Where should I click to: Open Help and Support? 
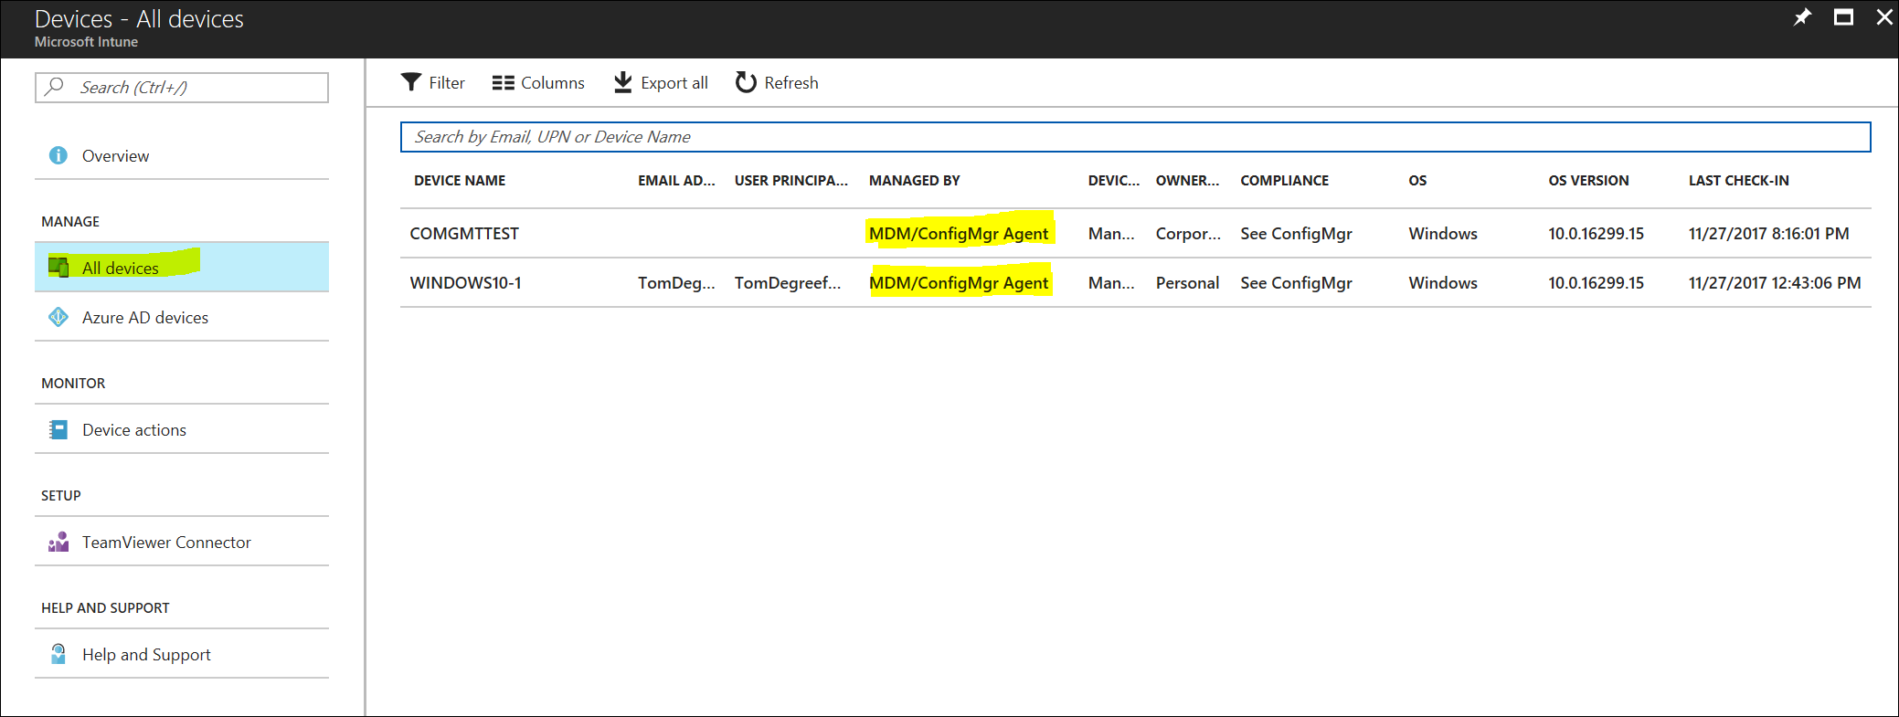pyautogui.click(x=182, y=654)
